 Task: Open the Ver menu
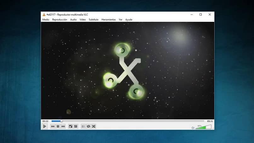pyautogui.click(x=120, y=20)
